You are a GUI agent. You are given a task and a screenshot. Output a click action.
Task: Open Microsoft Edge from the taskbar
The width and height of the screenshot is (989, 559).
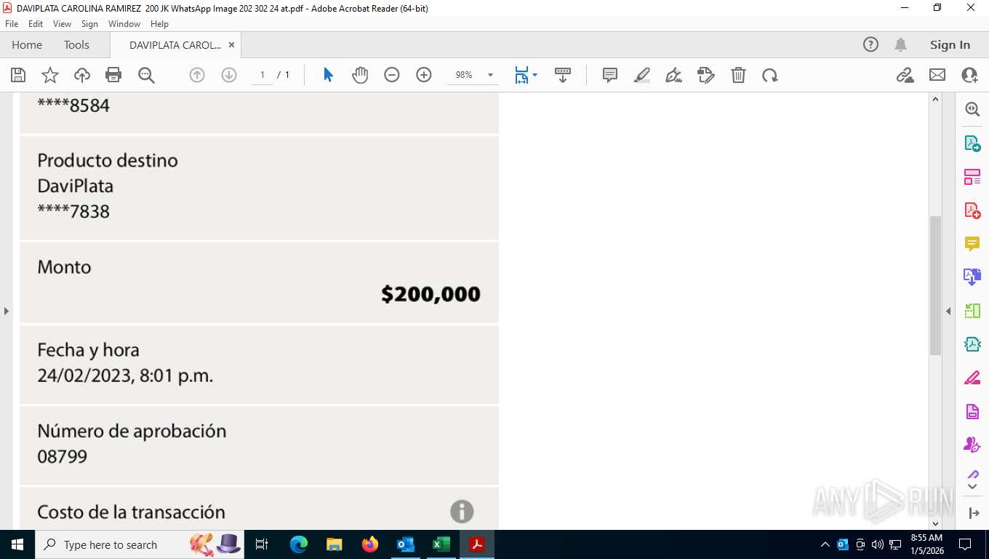point(299,544)
